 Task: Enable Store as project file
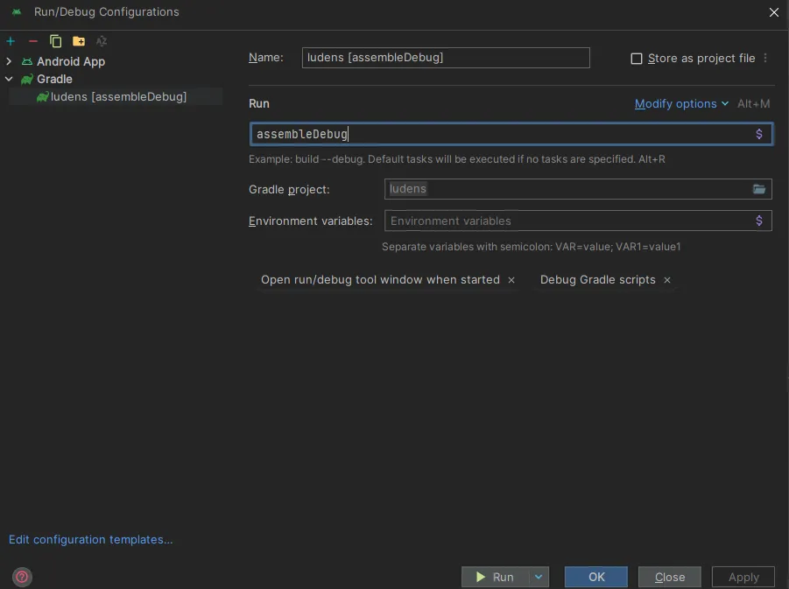coord(637,59)
